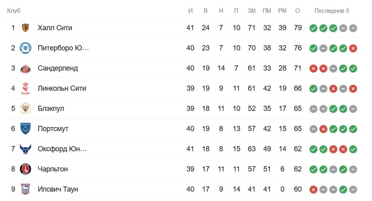The image size is (372, 201).
Task: Click Sunderland's first red loss icon
Action: click(313, 68)
